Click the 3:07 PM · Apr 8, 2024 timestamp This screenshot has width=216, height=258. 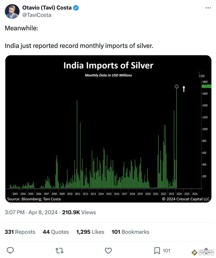point(31,212)
